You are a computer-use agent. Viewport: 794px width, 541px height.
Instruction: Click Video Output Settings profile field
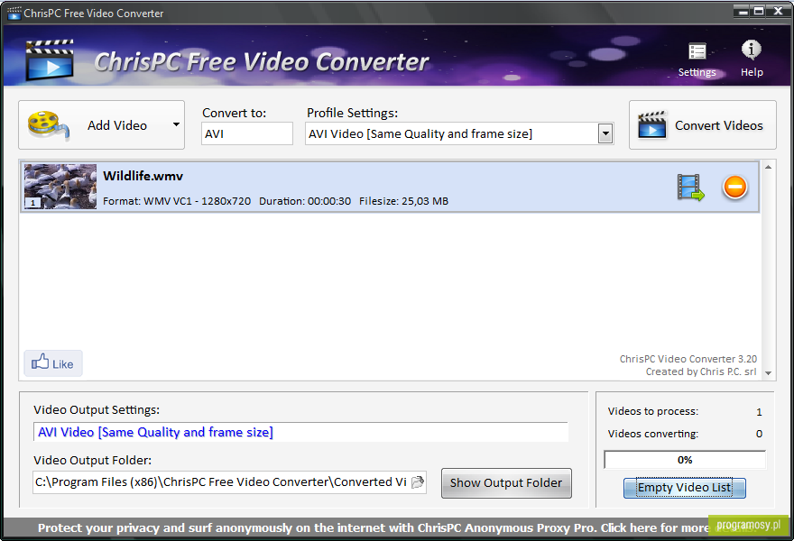click(x=300, y=432)
